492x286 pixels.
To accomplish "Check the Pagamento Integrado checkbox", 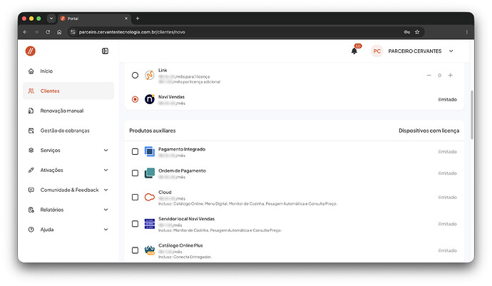I will (135, 152).
